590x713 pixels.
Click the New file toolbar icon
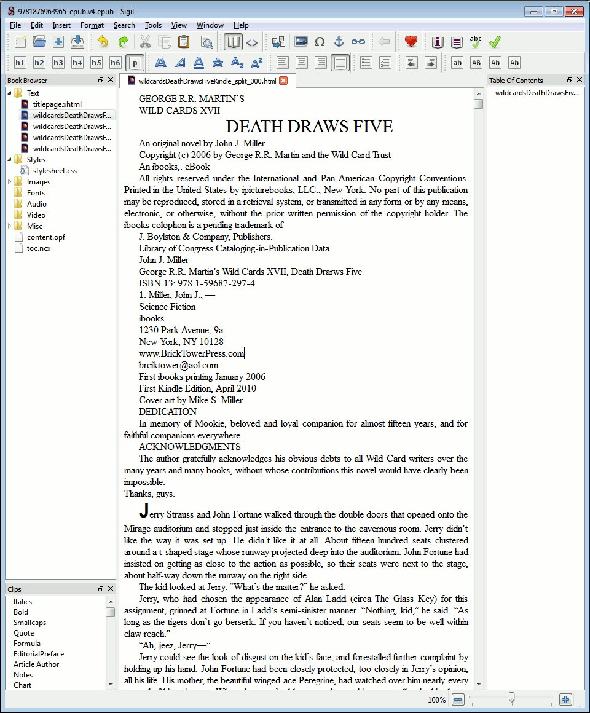(x=20, y=42)
